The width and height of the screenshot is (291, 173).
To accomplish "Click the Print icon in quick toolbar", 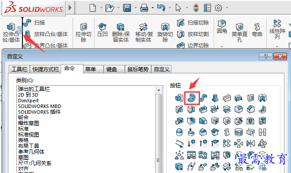I will 144,8.
